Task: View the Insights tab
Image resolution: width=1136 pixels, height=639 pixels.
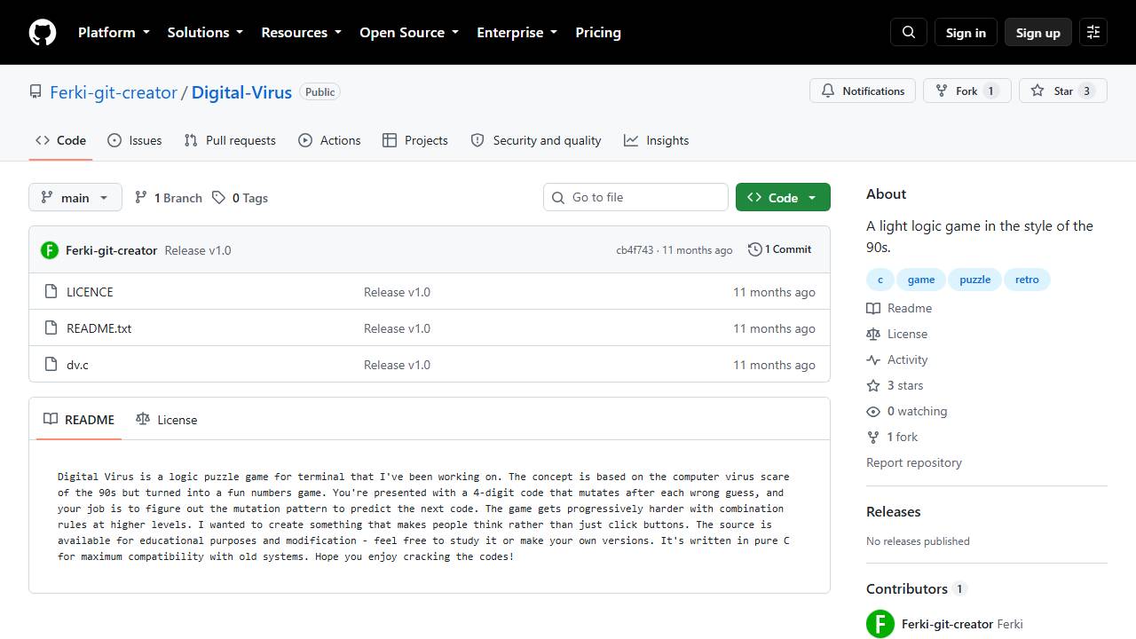Action: [x=657, y=140]
